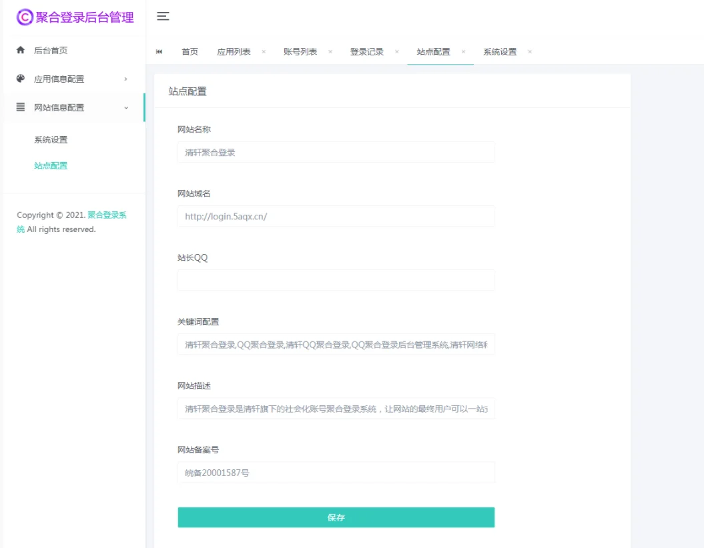Close the 登录记录 tab with its × icon
704x548 pixels.
coord(396,51)
